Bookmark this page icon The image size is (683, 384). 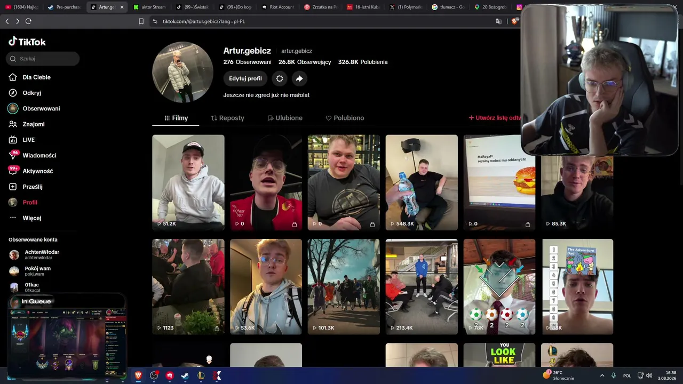(x=141, y=21)
